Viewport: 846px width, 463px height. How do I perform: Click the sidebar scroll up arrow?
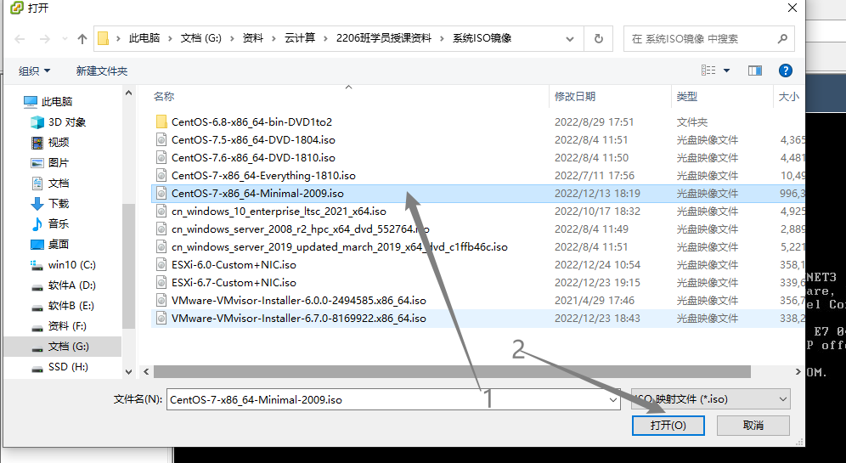tap(128, 93)
